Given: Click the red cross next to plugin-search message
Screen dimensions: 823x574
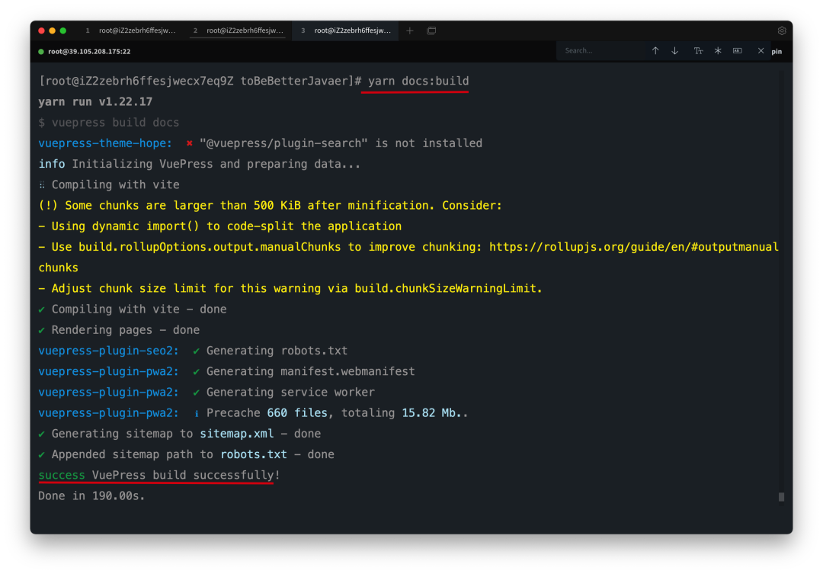Looking at the screenshot, I should pyautogui.click(x=190, y=143).
